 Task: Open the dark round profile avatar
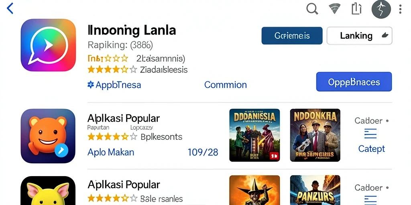coord(381,9)
